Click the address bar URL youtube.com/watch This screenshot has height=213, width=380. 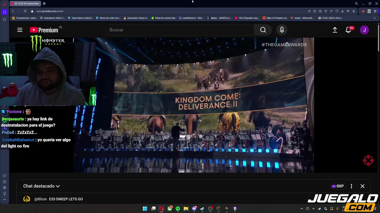(x=50, y=11)
